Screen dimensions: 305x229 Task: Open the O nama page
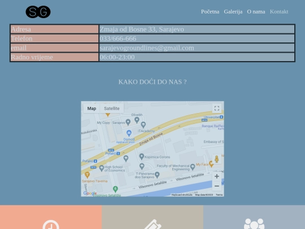pos(256,12)
